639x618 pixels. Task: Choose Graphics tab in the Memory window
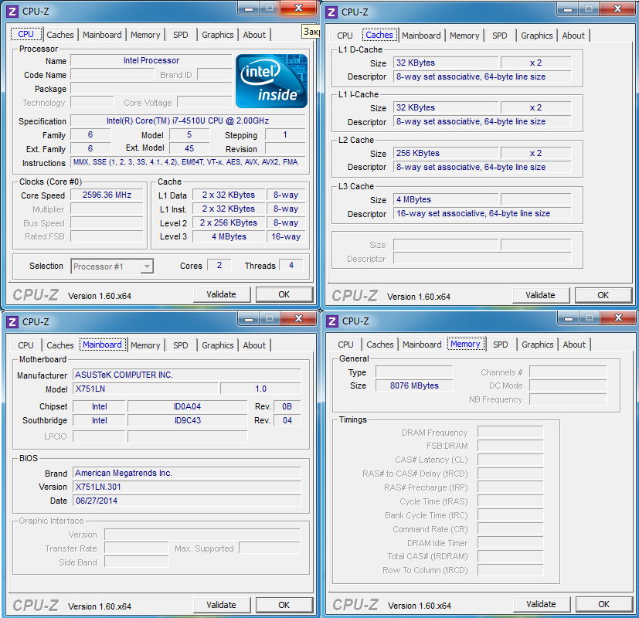[x=538, y=345]
